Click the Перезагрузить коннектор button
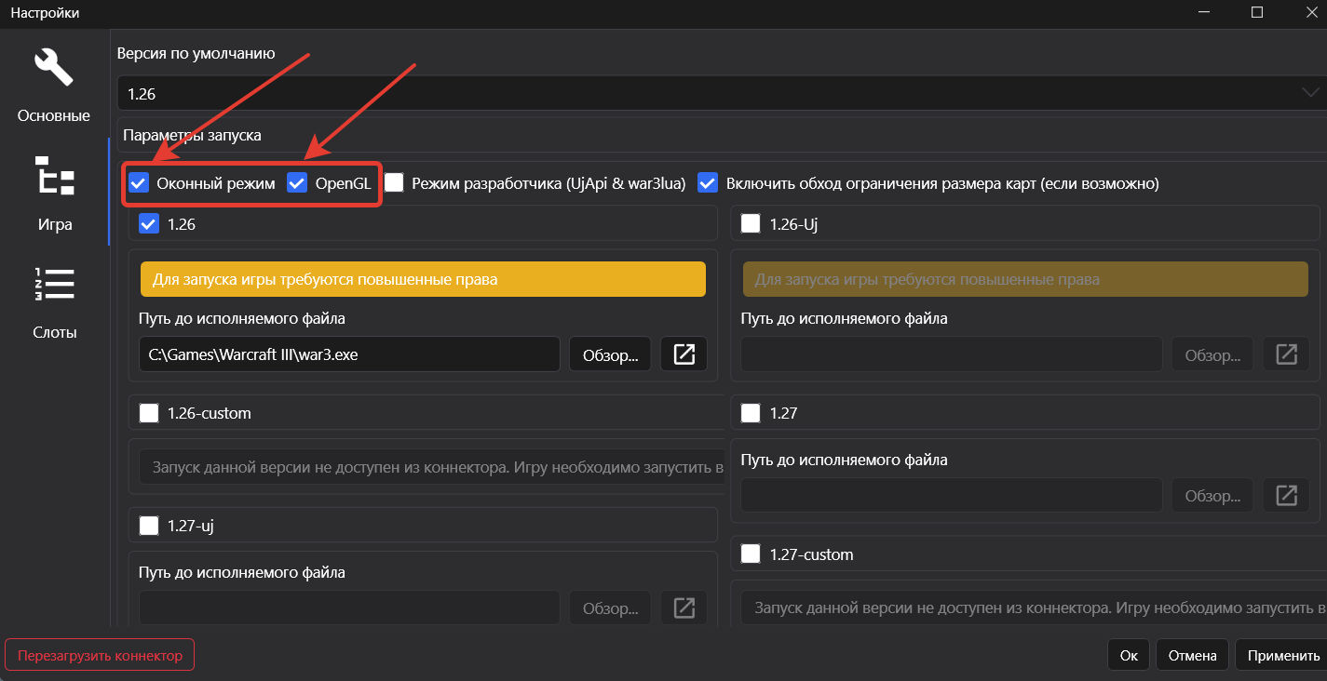Viewport: 1327px width, 681px height. pyautogui.click(x=101, y=655)
